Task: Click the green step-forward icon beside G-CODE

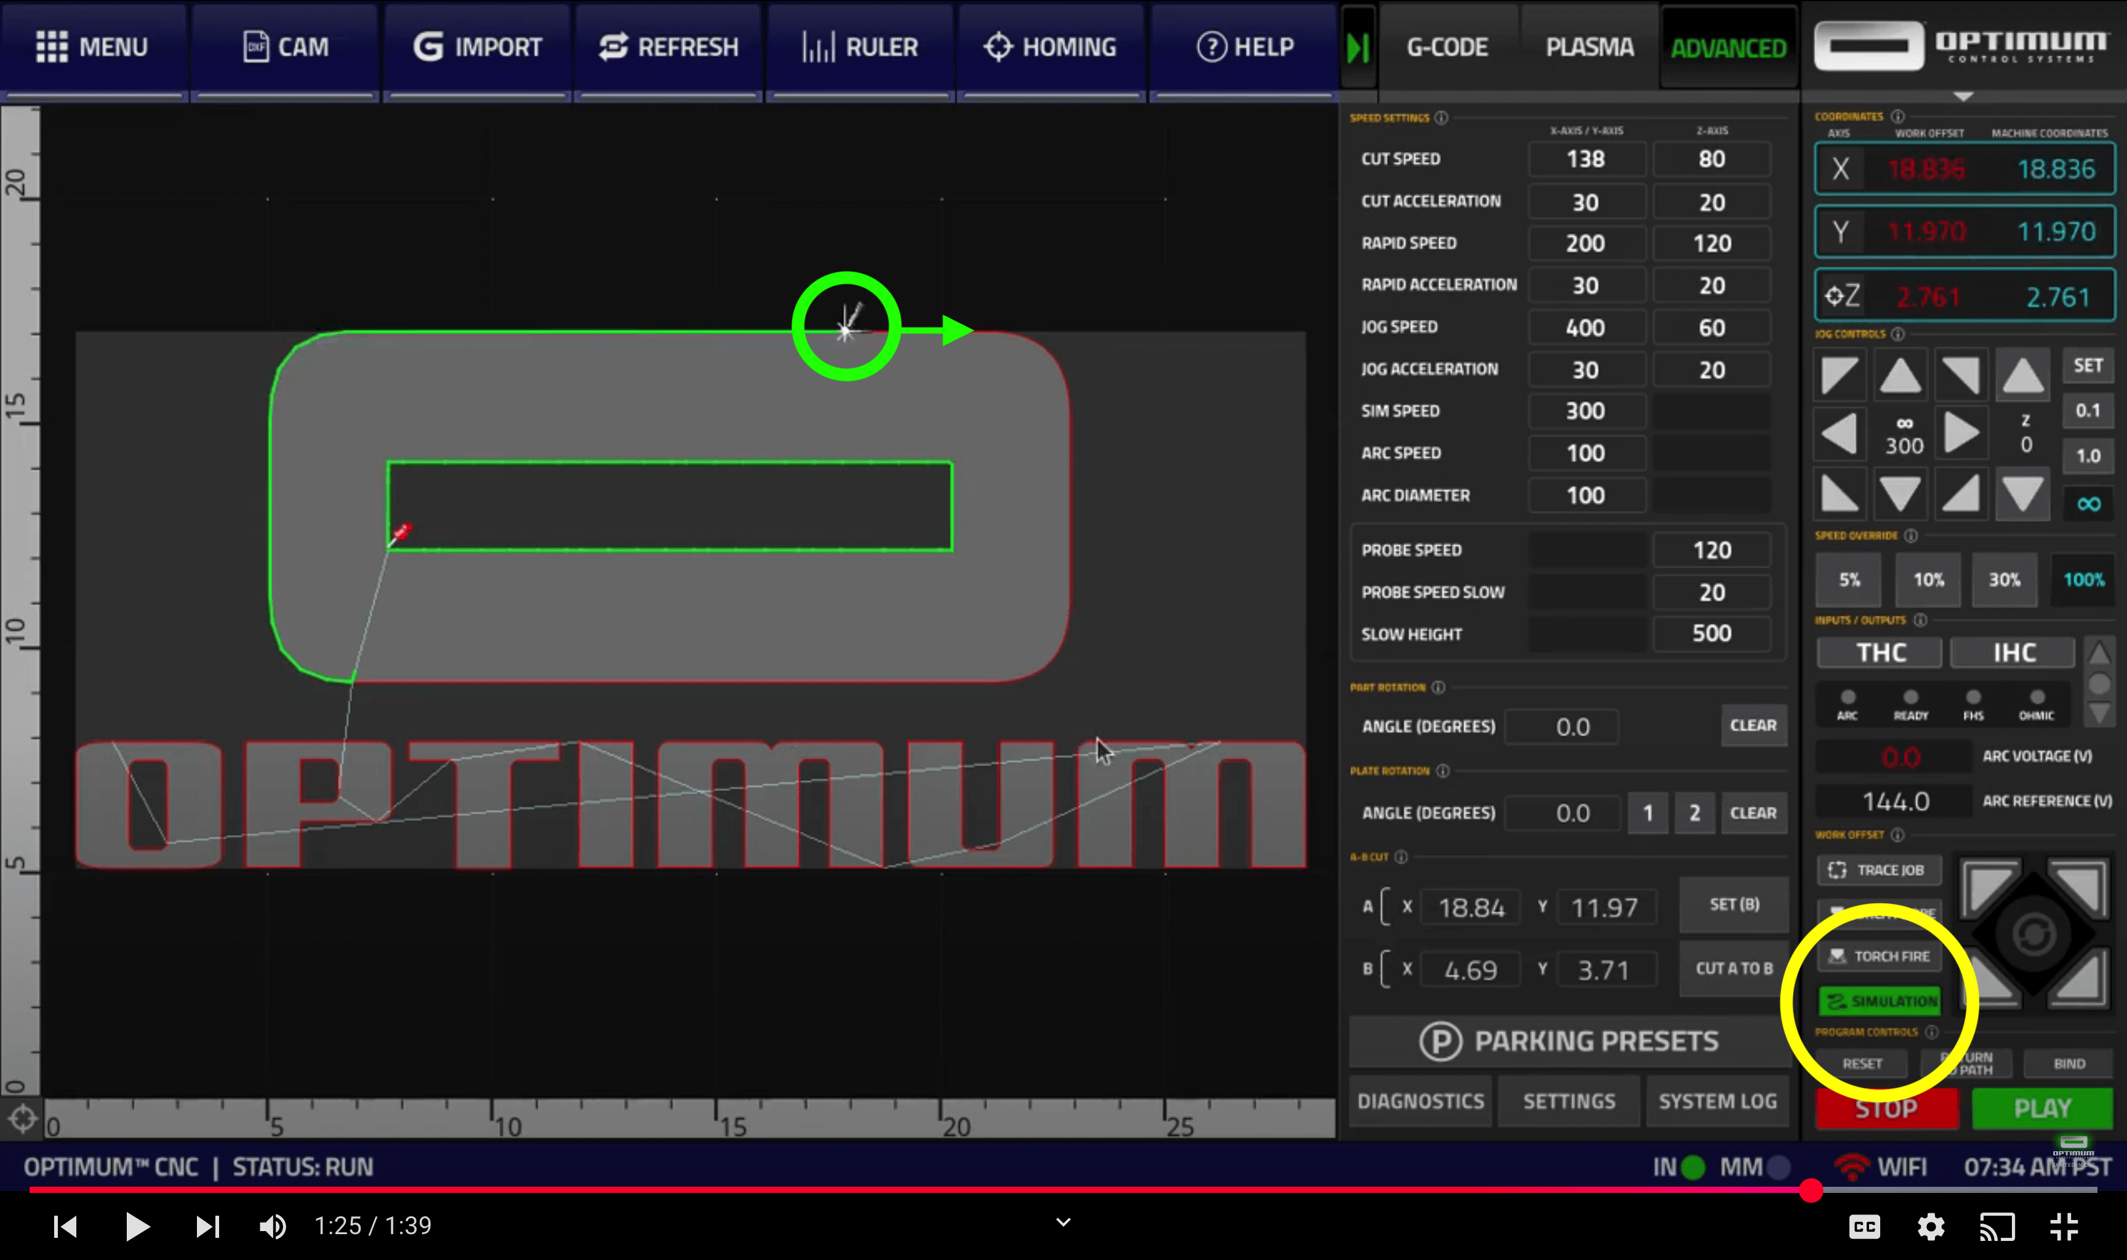Action: 1358,47
